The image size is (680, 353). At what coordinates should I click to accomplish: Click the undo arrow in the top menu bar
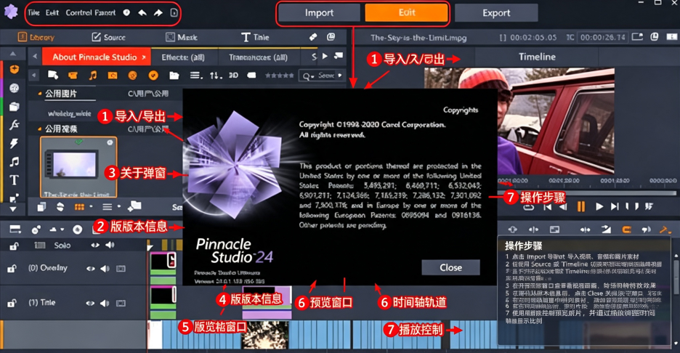tap(142, 12)
